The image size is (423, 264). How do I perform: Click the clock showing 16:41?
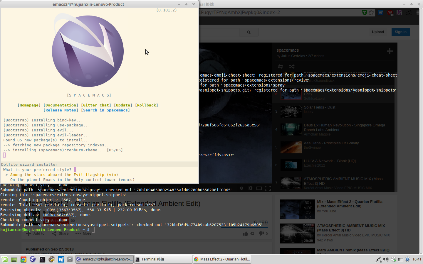417,259
